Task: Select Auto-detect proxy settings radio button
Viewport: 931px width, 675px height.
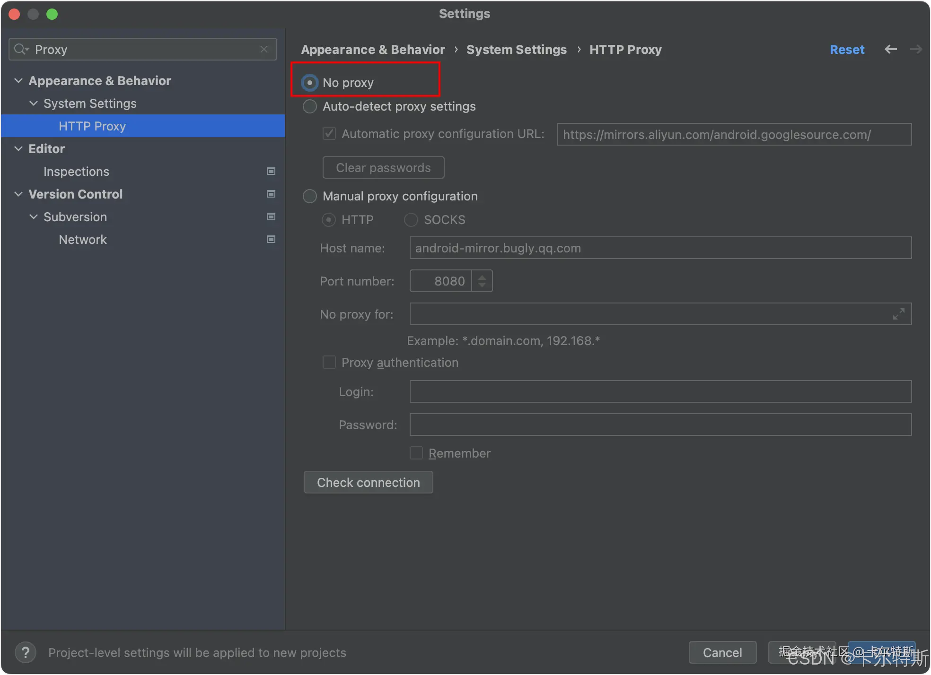Action: pyautogui.click(x=310, y=106)
